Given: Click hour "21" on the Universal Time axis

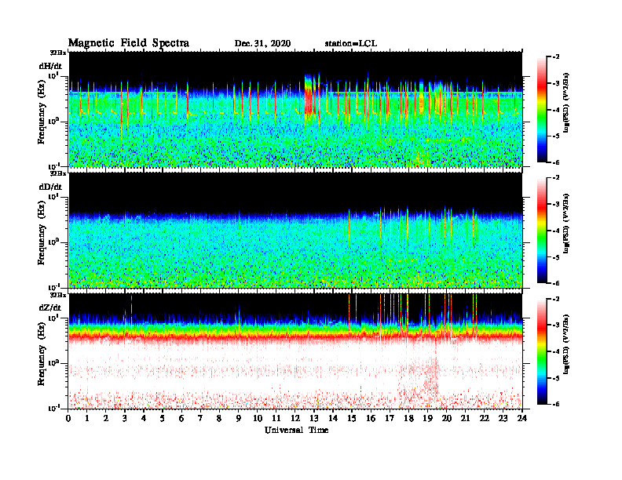Looking at the screenshot, I should (465, 418).
